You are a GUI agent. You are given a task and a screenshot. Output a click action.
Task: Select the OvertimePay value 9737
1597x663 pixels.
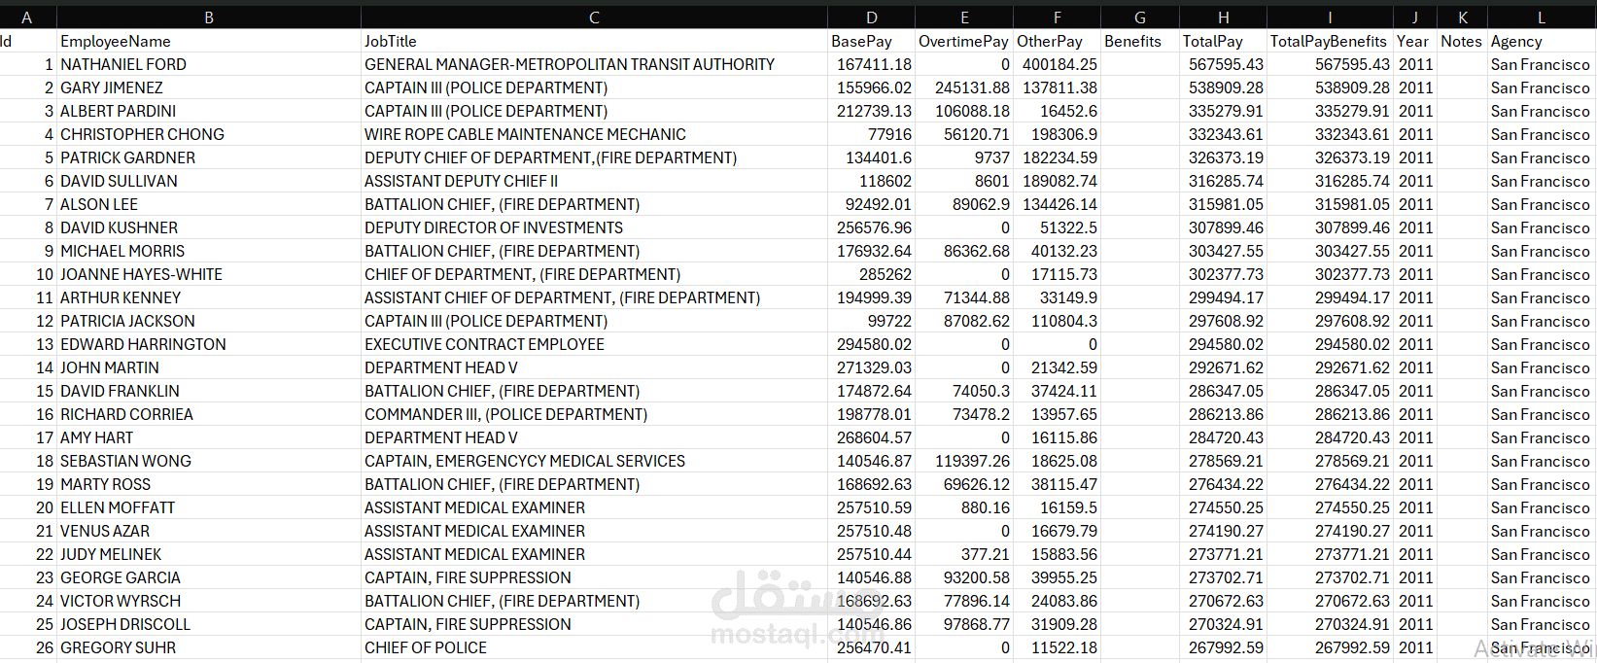coord(964,157)
